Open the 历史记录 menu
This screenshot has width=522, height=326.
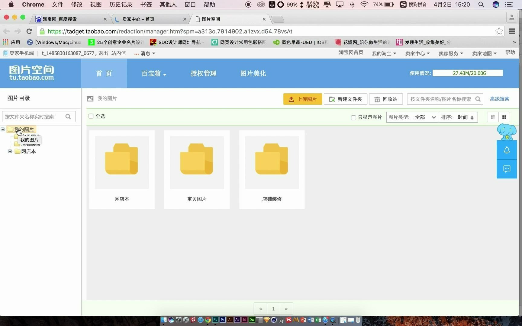pos(121,5)
